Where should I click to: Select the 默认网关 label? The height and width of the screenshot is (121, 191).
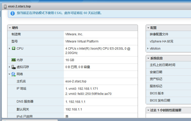[x=23, y=109]
